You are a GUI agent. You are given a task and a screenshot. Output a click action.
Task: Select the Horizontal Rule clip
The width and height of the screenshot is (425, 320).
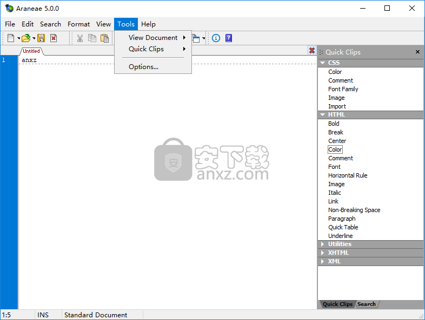[348, 175]
